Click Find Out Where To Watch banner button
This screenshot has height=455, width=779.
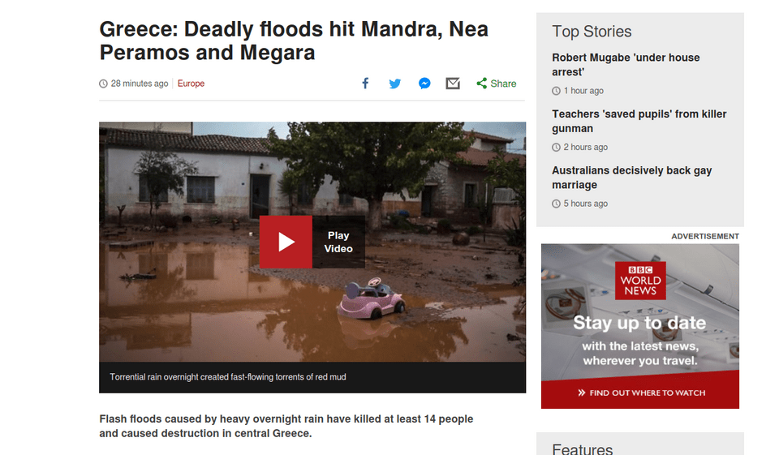pyautogui.click(x=640, y=393)
